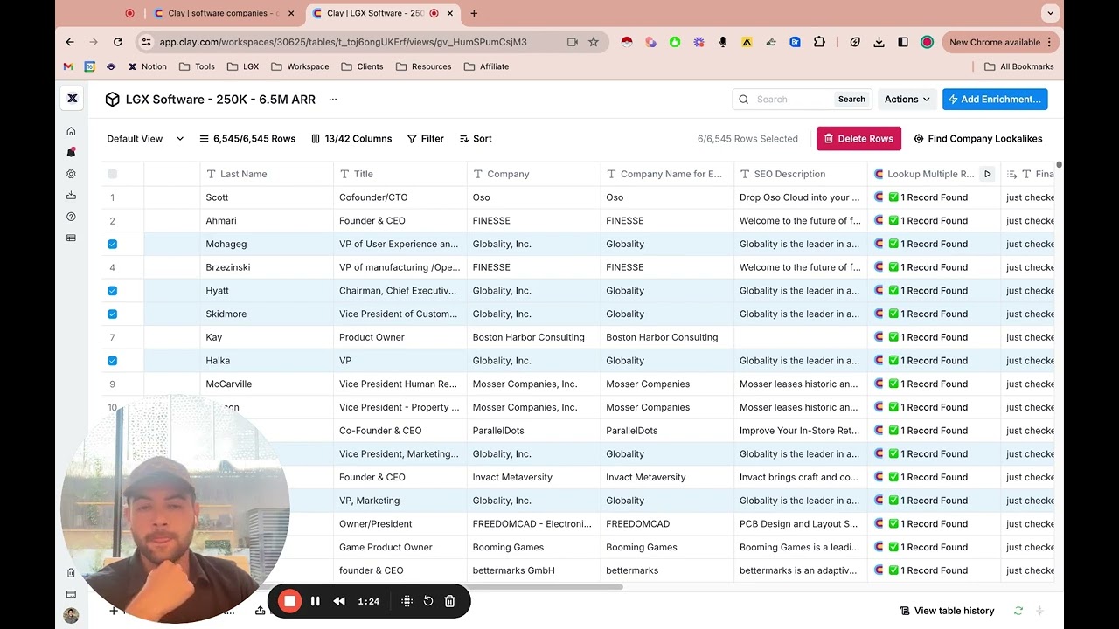Screen dimensions: 1119x629
Task: Select row 2 by its row number
Action: pyautogui.click(x=112, y=221)
